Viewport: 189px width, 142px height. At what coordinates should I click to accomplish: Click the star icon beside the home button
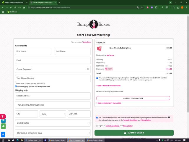click(x=24, y=7)
